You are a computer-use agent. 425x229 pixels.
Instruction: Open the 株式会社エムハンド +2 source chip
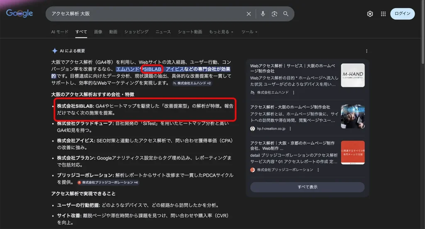(192, 83)
